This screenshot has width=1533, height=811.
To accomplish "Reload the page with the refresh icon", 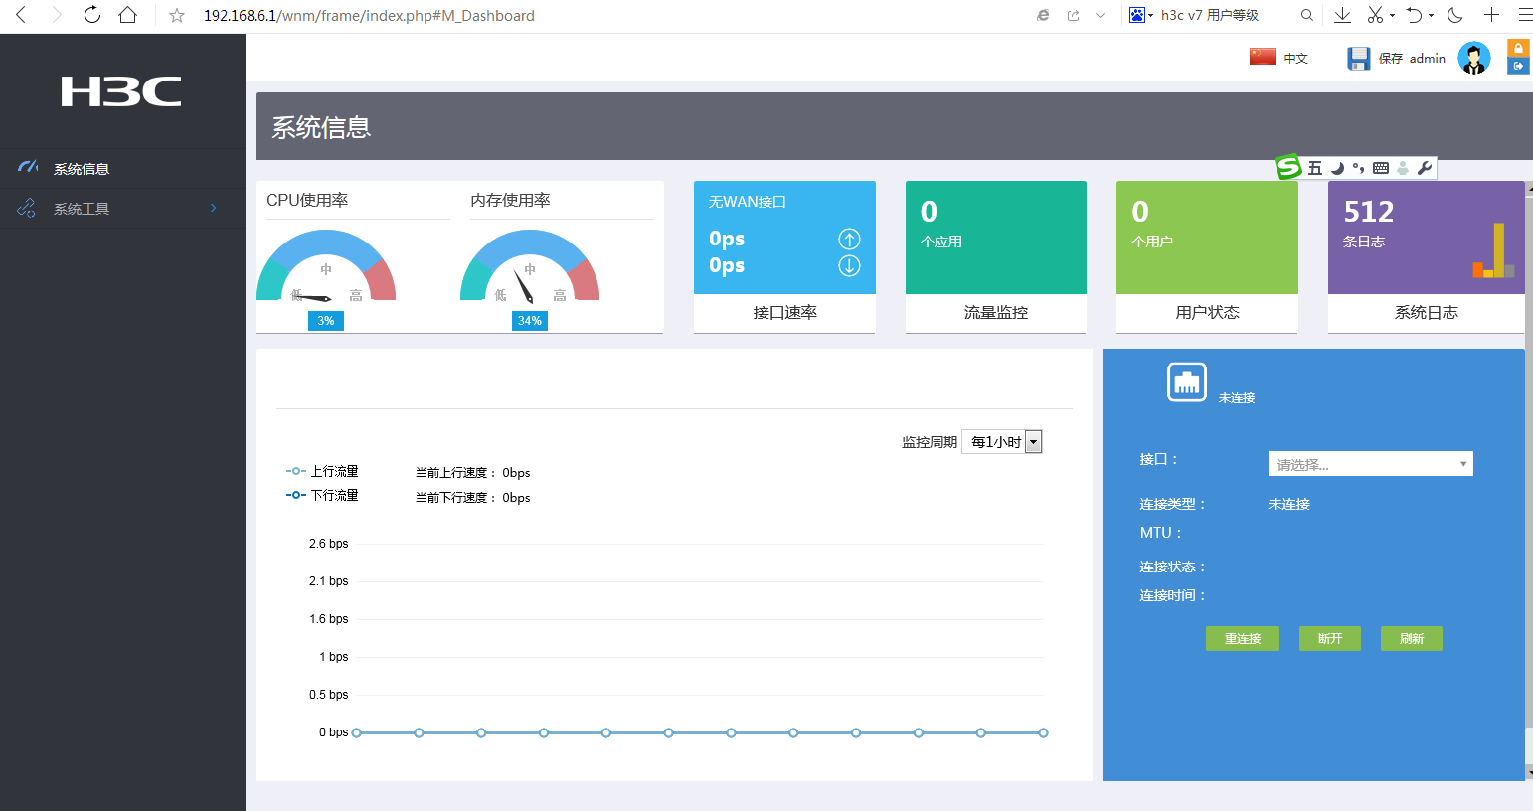I will pyautogui.click(x=91, y=15).
